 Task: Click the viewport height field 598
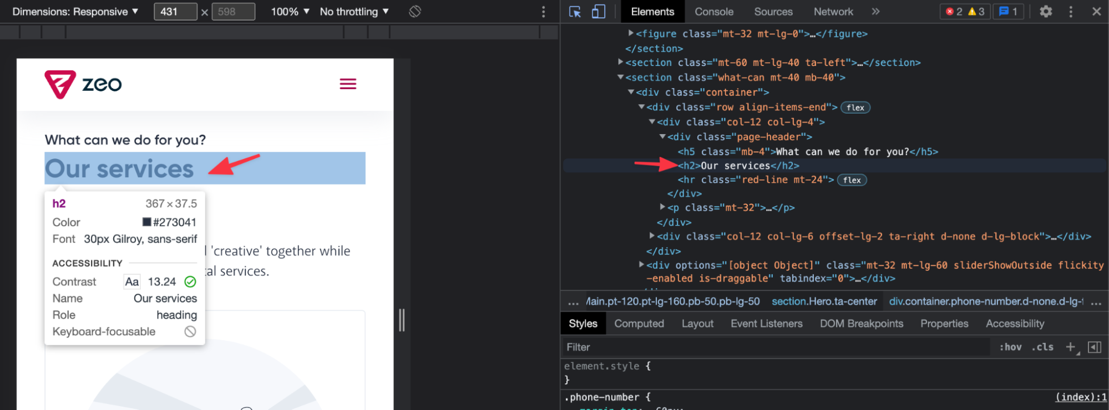pyautogui.click(x=234, y=12)
